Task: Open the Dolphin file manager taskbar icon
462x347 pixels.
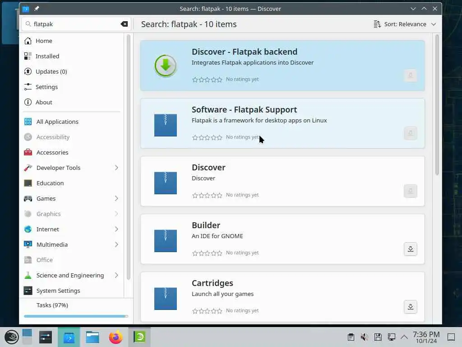Action: tap(92, 337)
